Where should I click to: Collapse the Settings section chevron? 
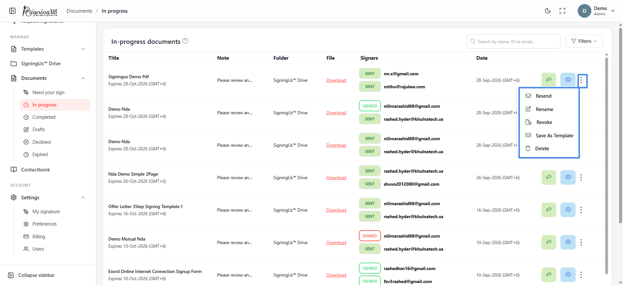(83, 198)
